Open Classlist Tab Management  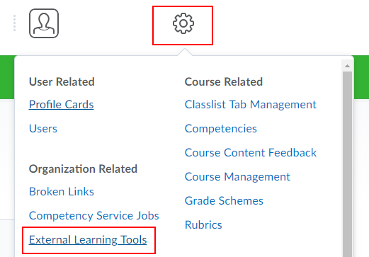pos(251,105)
